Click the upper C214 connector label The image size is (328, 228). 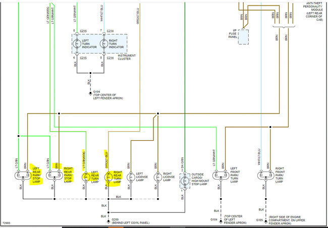pyautogui.click(x=110, y=31)
